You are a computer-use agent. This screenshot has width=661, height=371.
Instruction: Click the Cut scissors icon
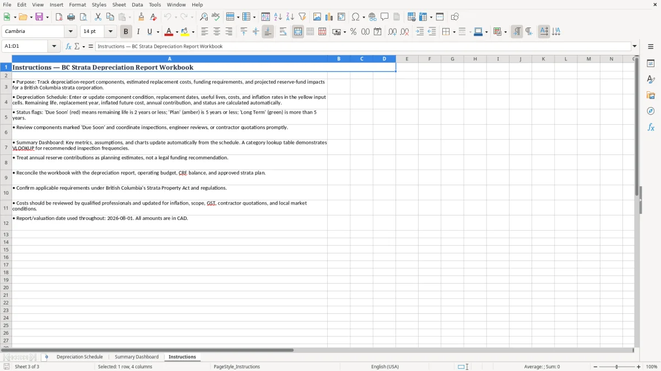98,17
